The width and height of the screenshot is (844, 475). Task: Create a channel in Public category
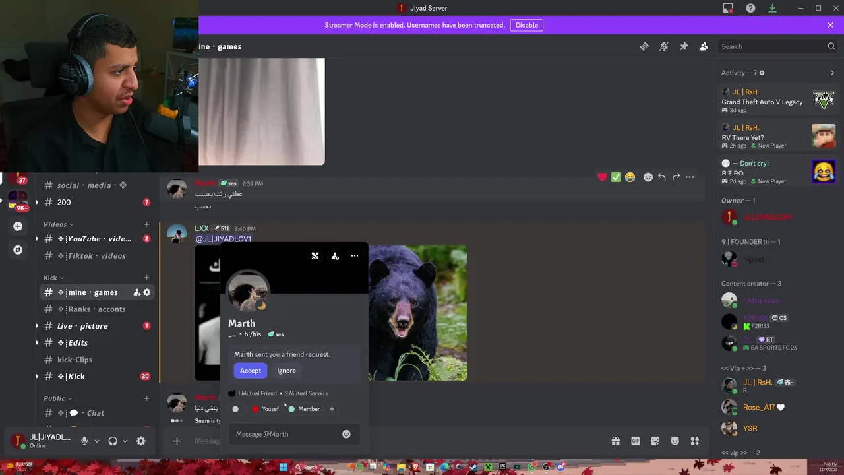click(146, 398)
